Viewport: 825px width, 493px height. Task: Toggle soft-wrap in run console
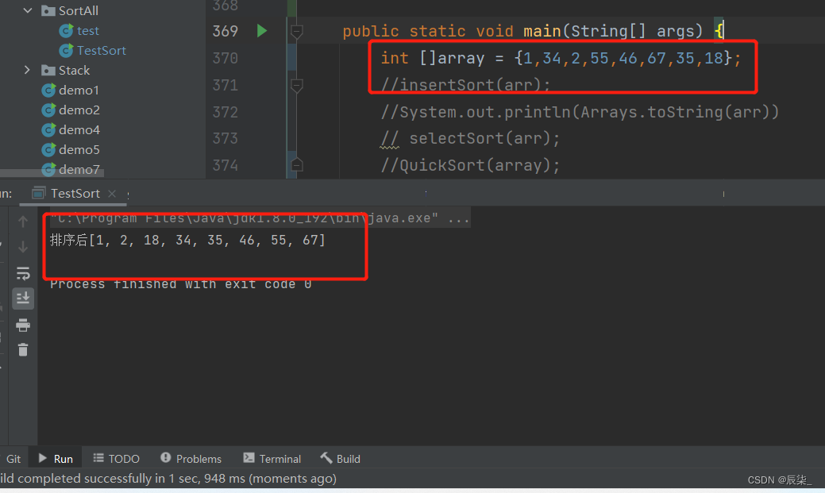(23, 273)
